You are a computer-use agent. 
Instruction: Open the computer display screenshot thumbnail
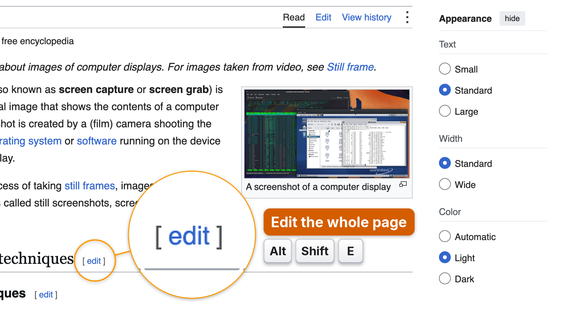pyautogui.click(x=327, y=133)
